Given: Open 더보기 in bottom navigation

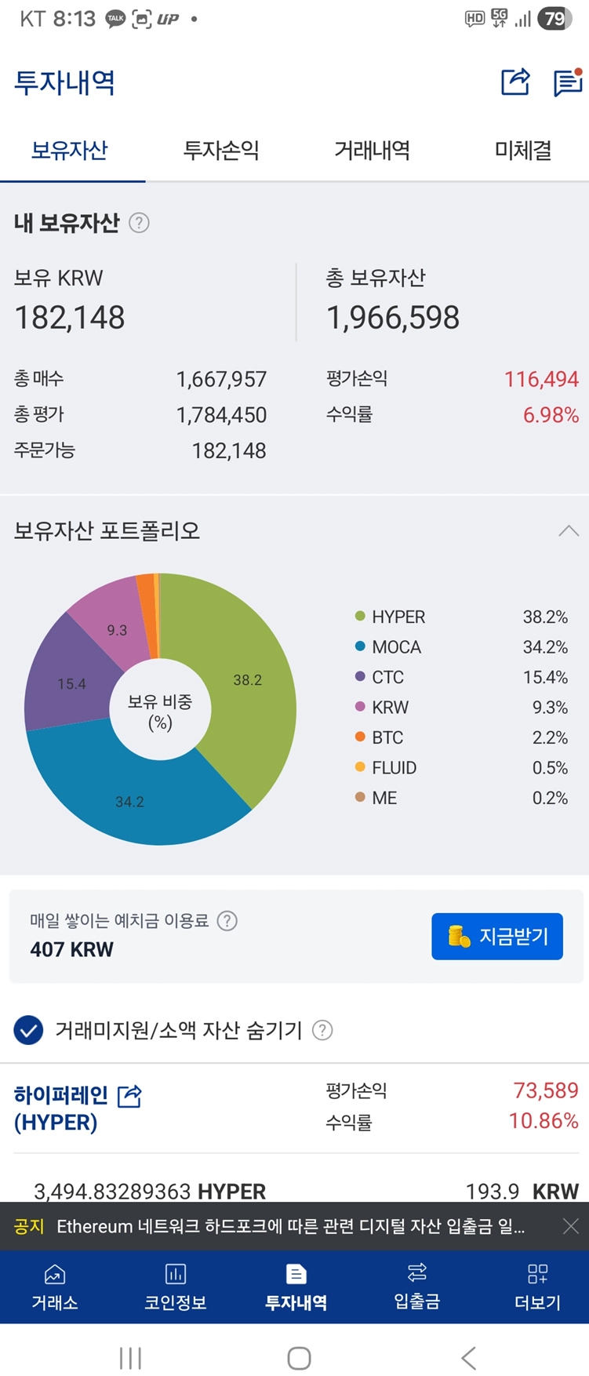Looking at the screenshot, I should coord(537,1287).
